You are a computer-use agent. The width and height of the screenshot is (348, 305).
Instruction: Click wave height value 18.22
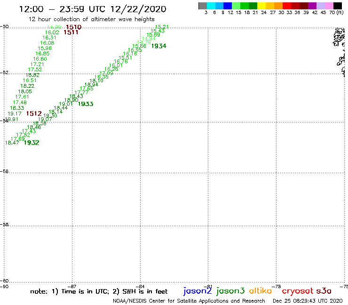(27, 86)
